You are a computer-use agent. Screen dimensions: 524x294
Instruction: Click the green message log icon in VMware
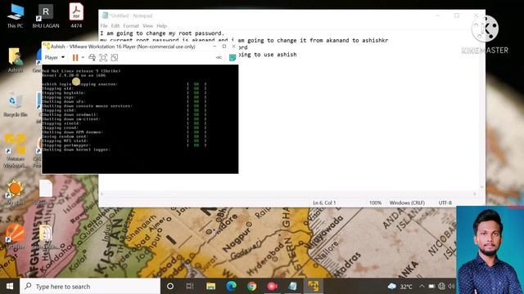[x=233, y=58]
